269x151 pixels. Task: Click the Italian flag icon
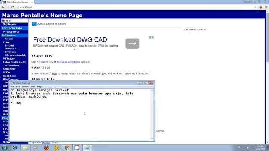coord(34,23)
